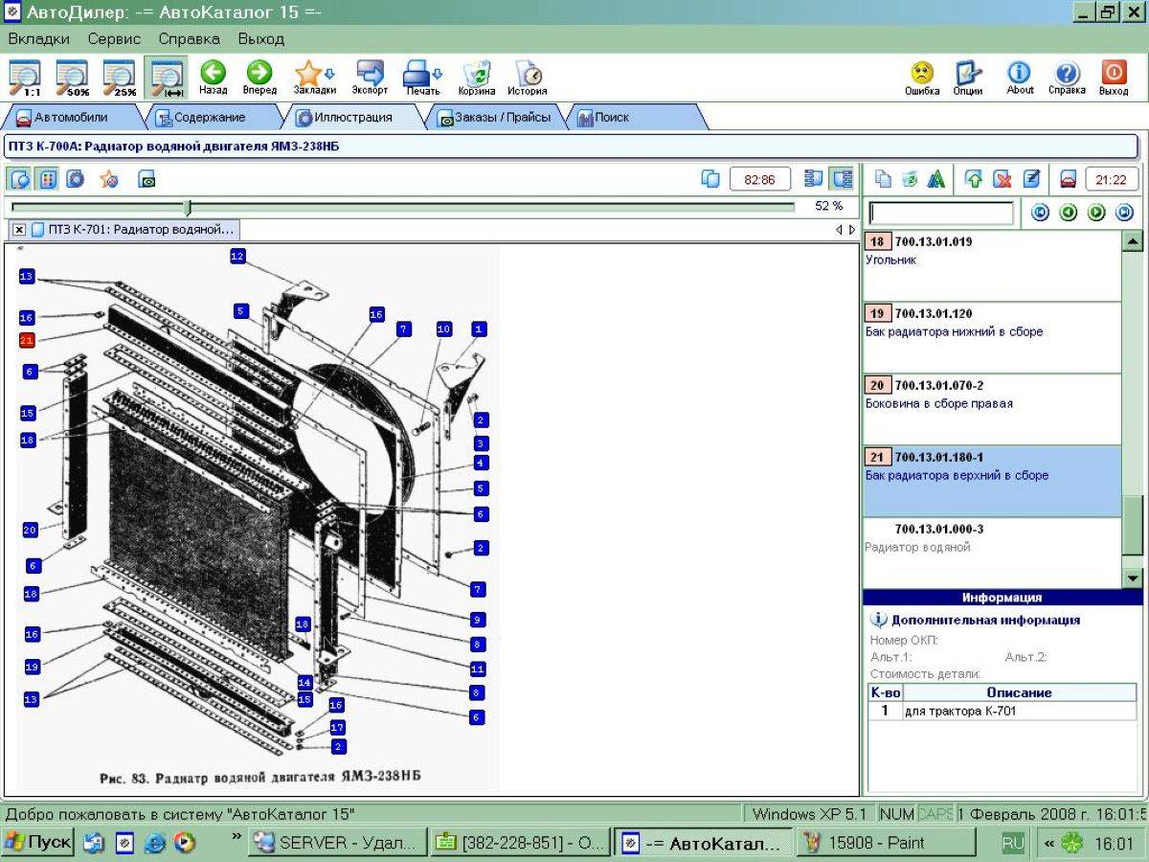Switch to the Содержание tab
Image resolution: width=1149 pixels, height=862 pixels.
[209, 118]
